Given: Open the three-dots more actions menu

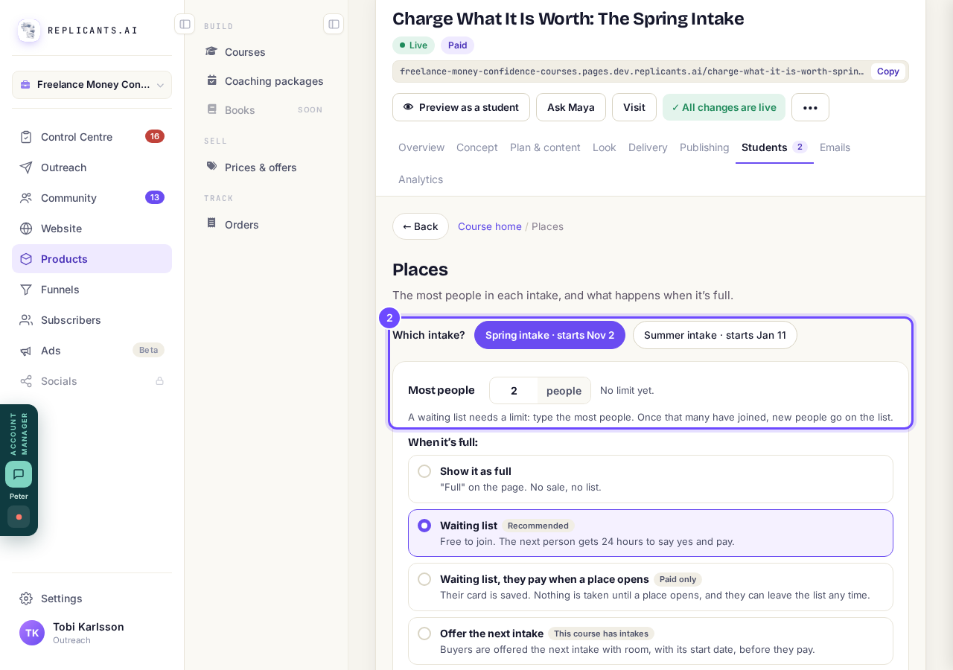Looking at the screenshot, I should (810, 107).
